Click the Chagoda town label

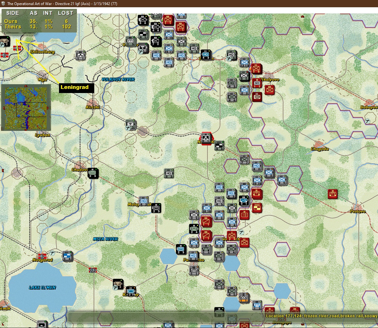point(320,149)
